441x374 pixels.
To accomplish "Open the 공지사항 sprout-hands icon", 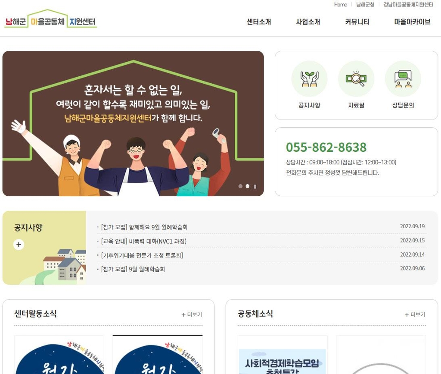I will pos(309,79).
